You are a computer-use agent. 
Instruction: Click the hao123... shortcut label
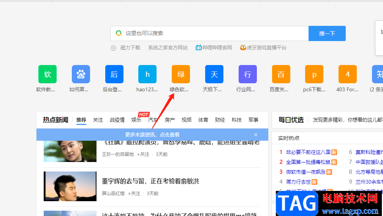click(147, 89)
